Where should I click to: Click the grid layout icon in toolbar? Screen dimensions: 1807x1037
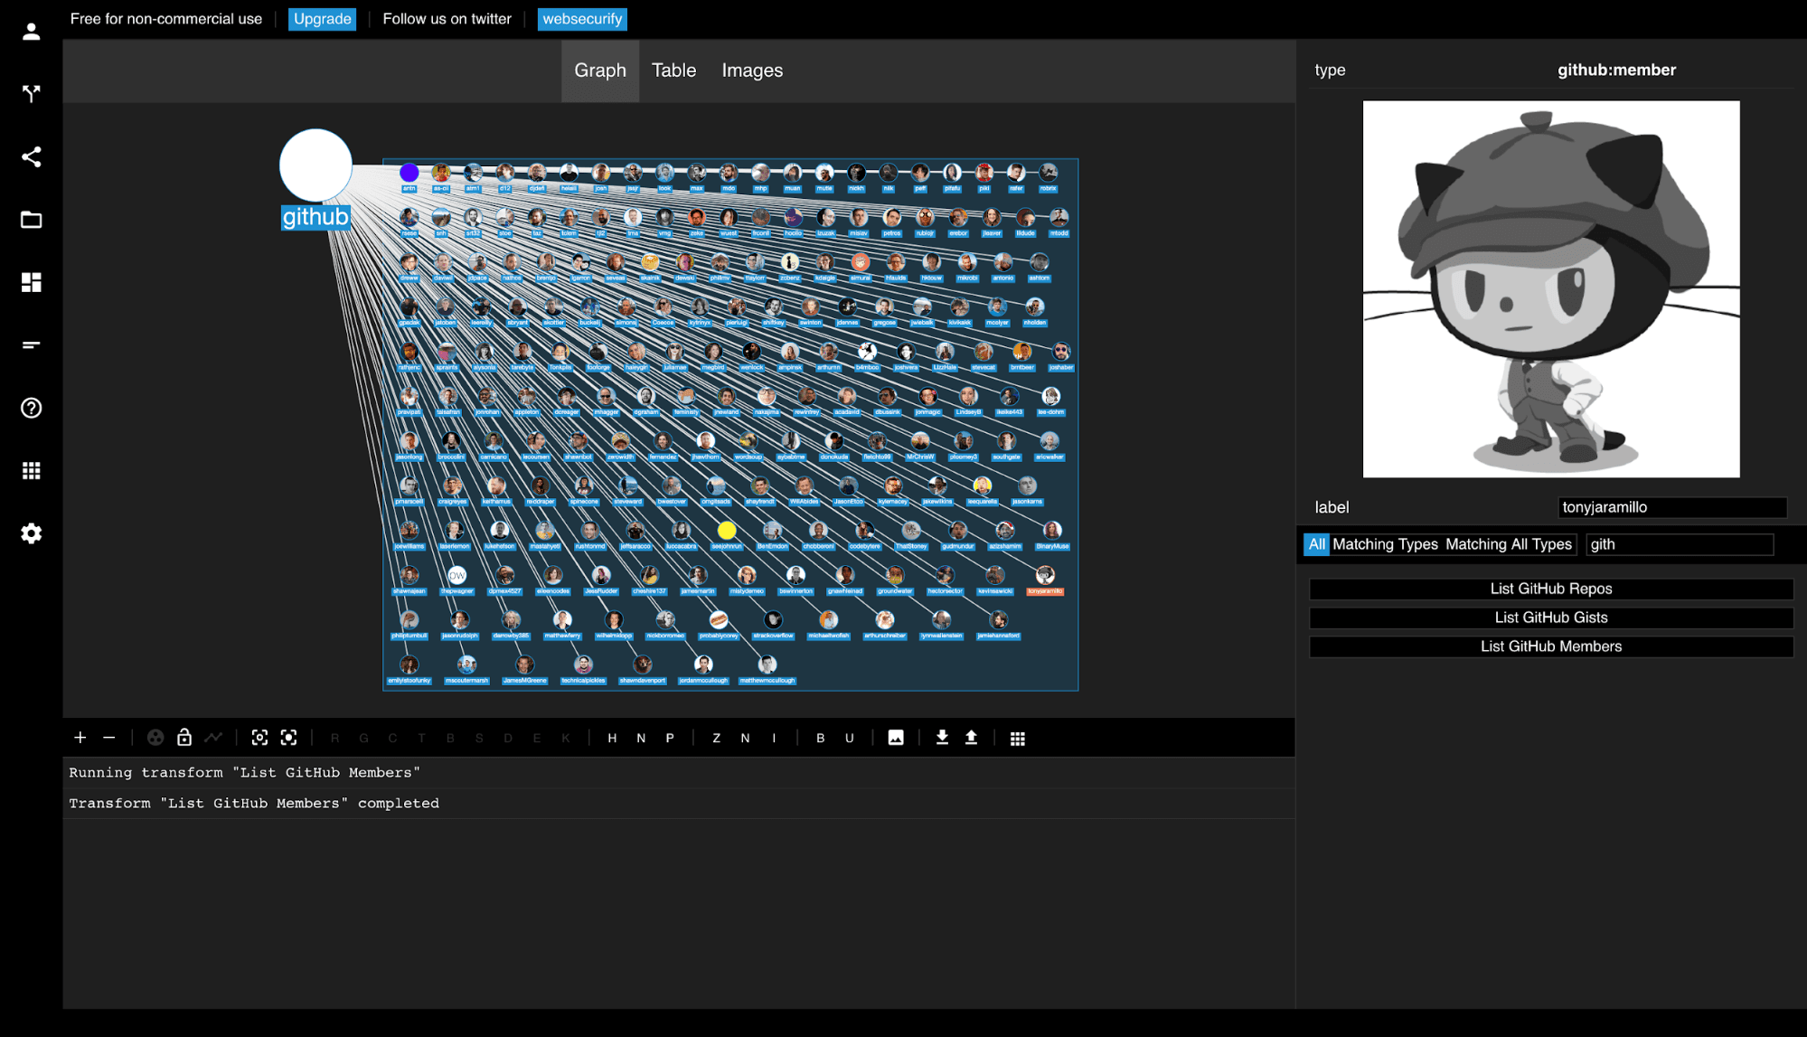tap(1018, 739)
